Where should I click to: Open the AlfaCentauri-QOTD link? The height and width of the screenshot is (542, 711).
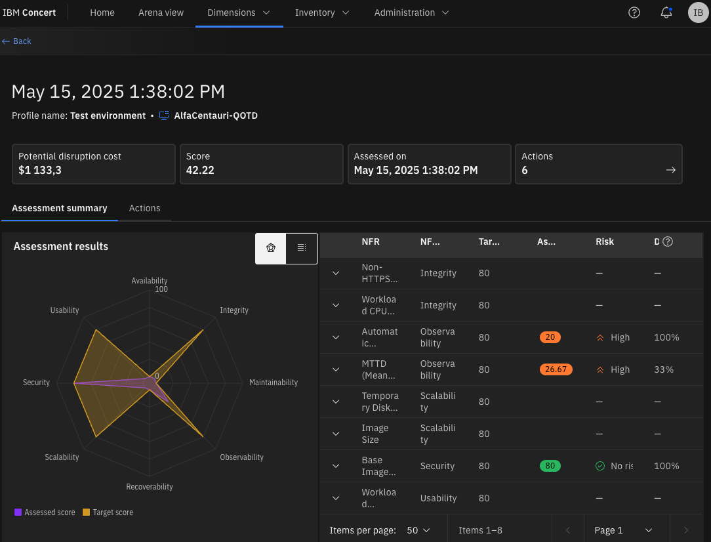tap(216, 115)
